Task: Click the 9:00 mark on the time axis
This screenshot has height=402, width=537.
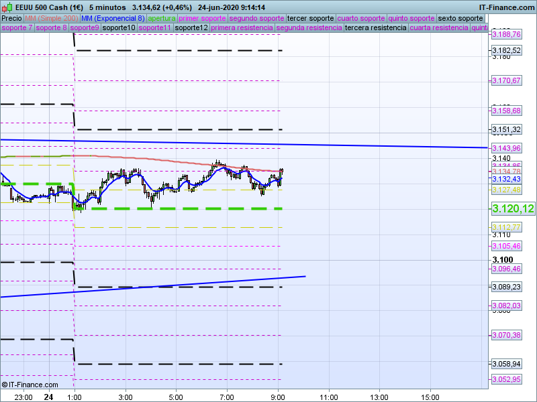Action: click(277, 397)
